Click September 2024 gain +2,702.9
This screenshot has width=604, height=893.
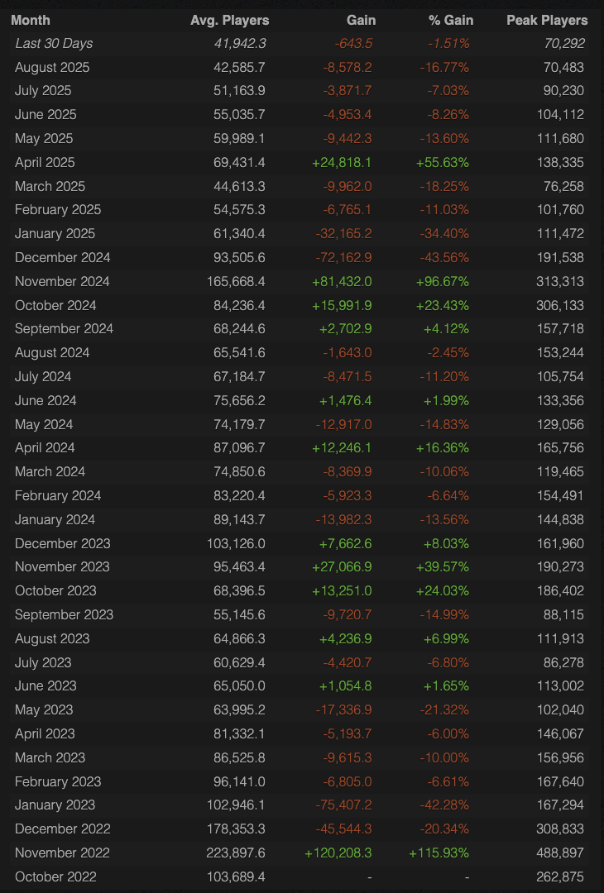[x=345, y=328]
